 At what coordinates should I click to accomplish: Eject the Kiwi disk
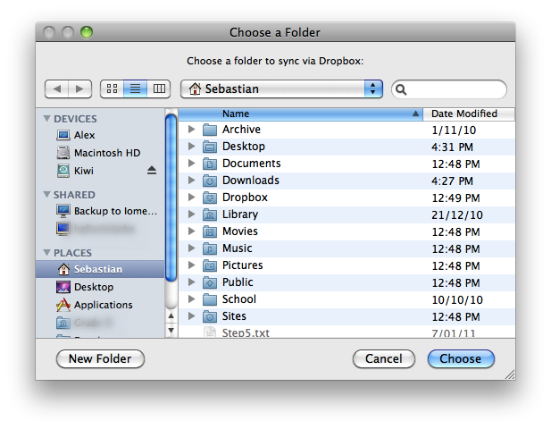pos(152,170)
